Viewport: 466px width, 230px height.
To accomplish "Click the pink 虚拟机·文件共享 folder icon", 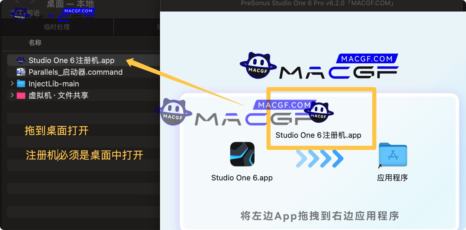I will point(21,95).
